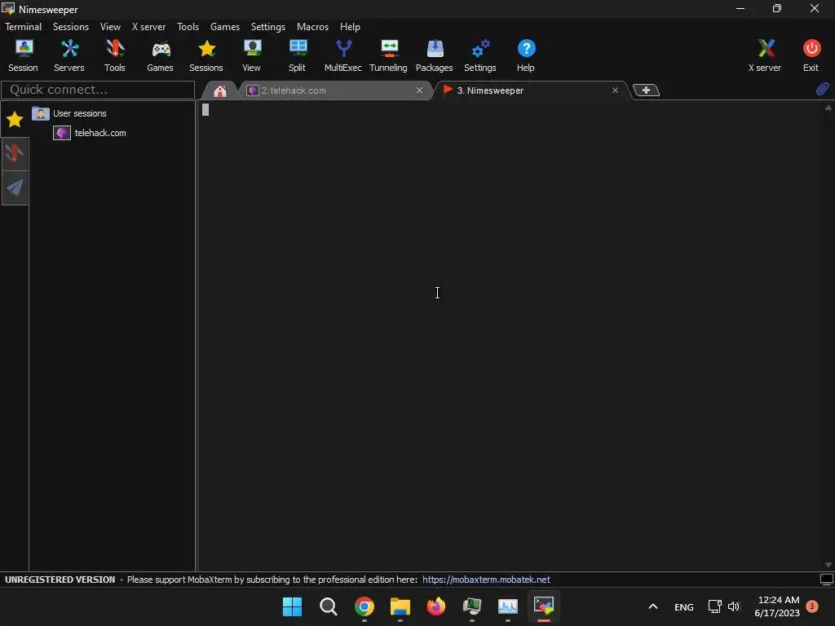This screenshot has height=626, width=835.
Task: Click the Quick connect input field
Action: [98, 90]
